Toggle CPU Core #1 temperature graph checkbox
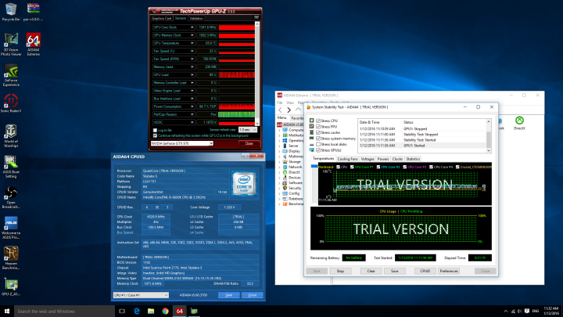 pyautogui.click(x=352, y=167)
